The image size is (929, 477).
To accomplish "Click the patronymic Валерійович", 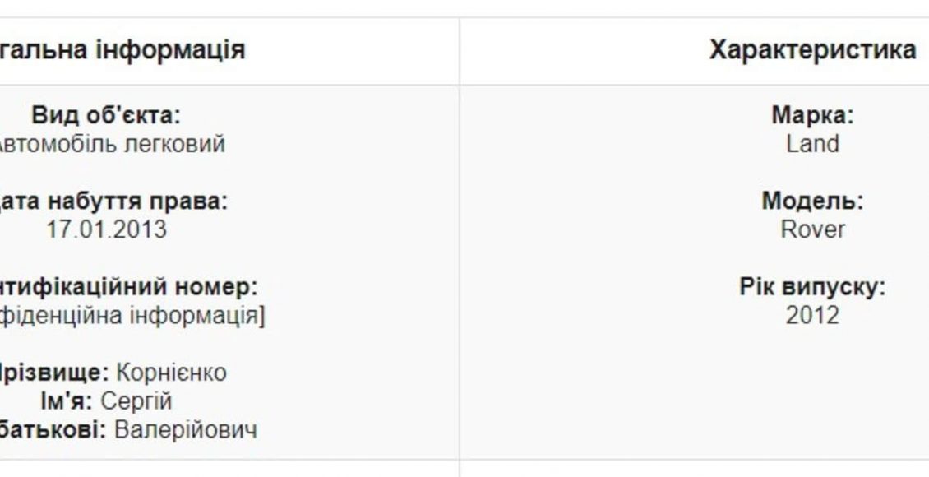I will pyautogui.click(x=186, y=429).
